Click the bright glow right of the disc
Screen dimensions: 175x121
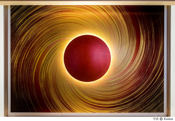tap(113, 58)
